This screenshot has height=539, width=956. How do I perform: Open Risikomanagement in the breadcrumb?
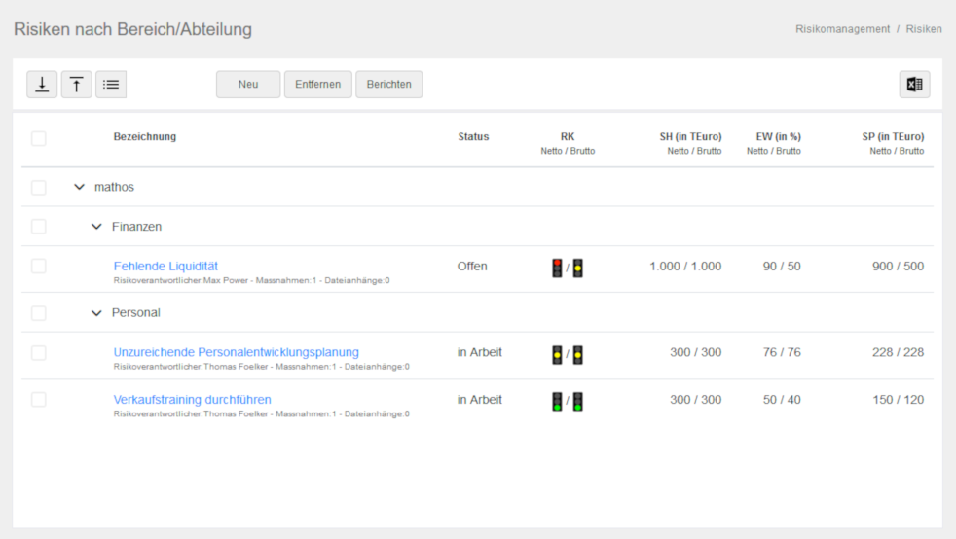[x=842, y=29]
